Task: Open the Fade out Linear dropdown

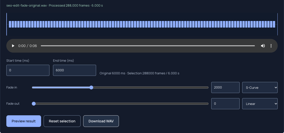Action: [x=260, y=104]
